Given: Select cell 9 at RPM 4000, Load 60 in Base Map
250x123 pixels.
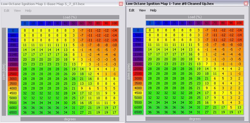Looking at the screenshot, I should (x=82, y=88).
